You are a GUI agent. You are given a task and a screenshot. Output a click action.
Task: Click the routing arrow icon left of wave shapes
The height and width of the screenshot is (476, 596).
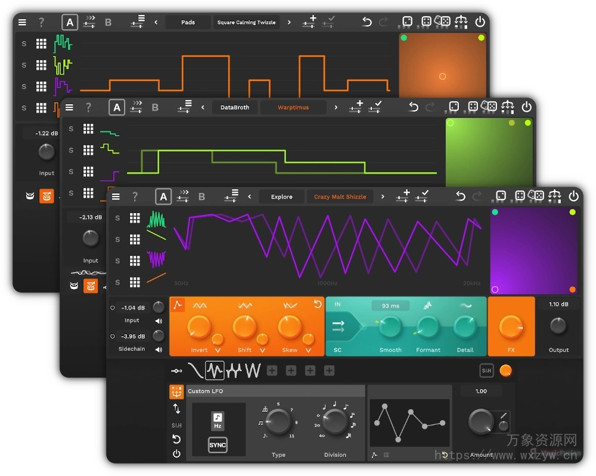point(177,370)
